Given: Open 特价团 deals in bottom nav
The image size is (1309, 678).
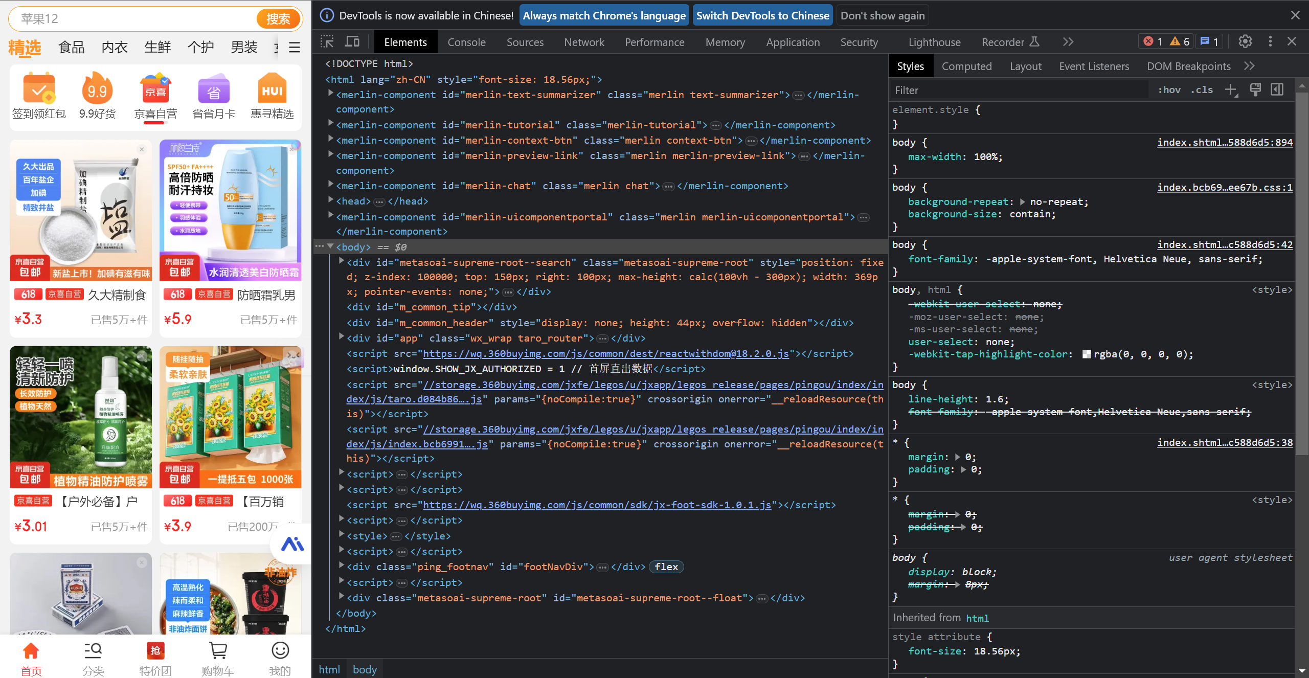Looking at the screenshot, I should (x=155, y=659).
